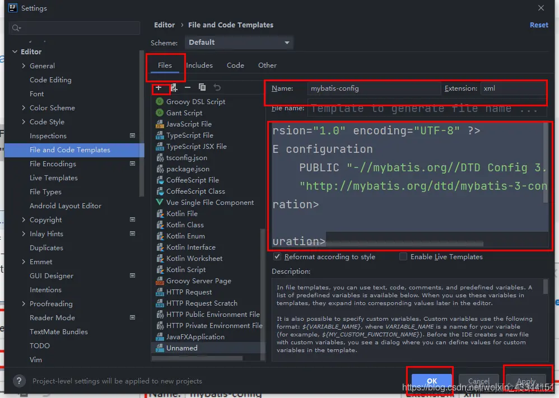Click the Groovy Server Page icon

coord(160,281)
